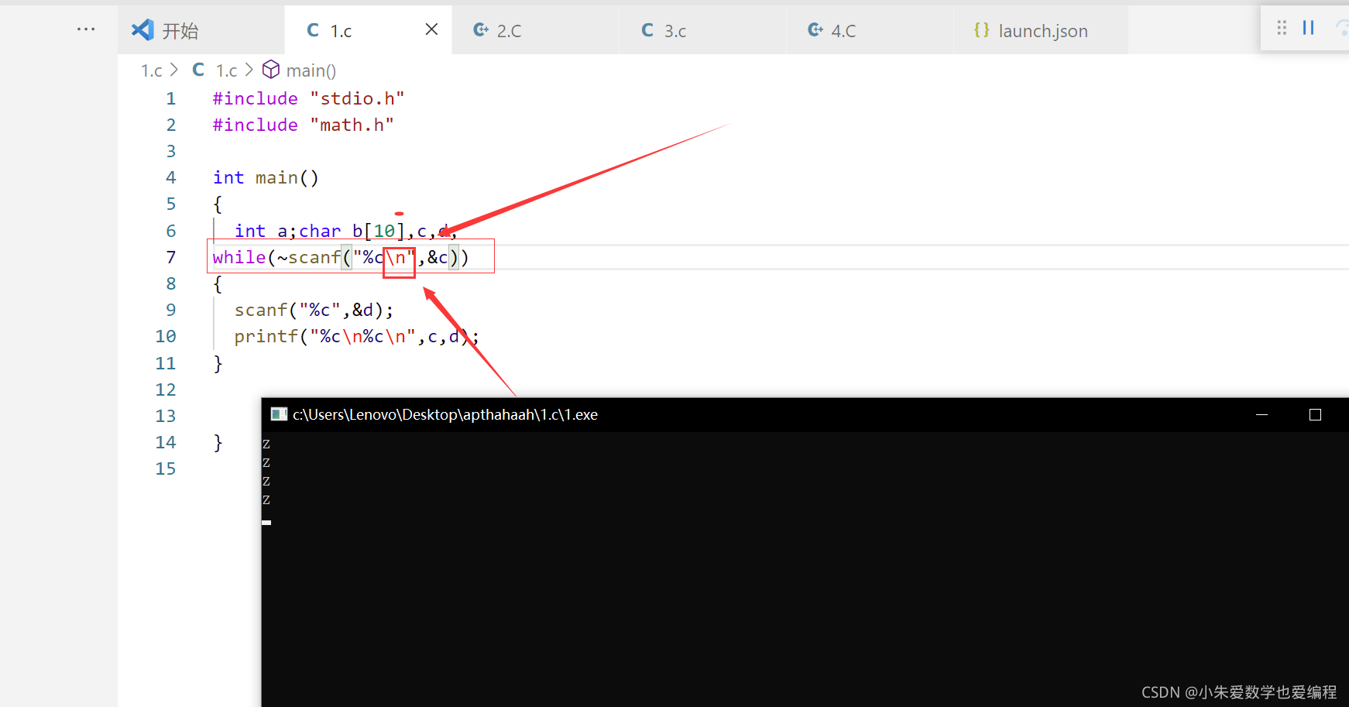Pause the debugging session
The width and height of the screenshot is (1349, 707).
point(1309,28)
